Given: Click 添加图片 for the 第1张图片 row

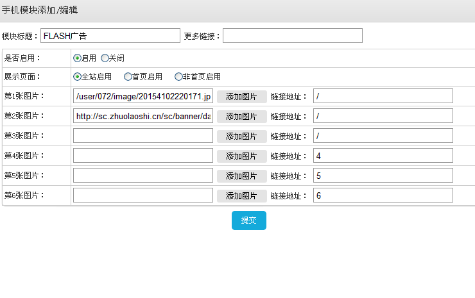Looking at the screenshot, I should (241, 97).
